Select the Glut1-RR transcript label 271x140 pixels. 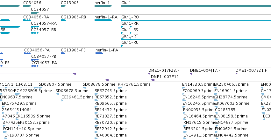tap(130, 23)
